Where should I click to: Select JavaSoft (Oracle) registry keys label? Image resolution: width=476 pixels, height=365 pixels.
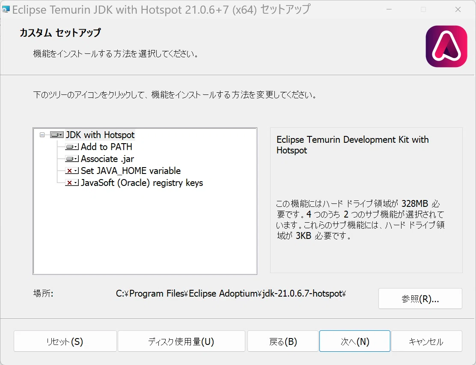[x=142, y=183]
